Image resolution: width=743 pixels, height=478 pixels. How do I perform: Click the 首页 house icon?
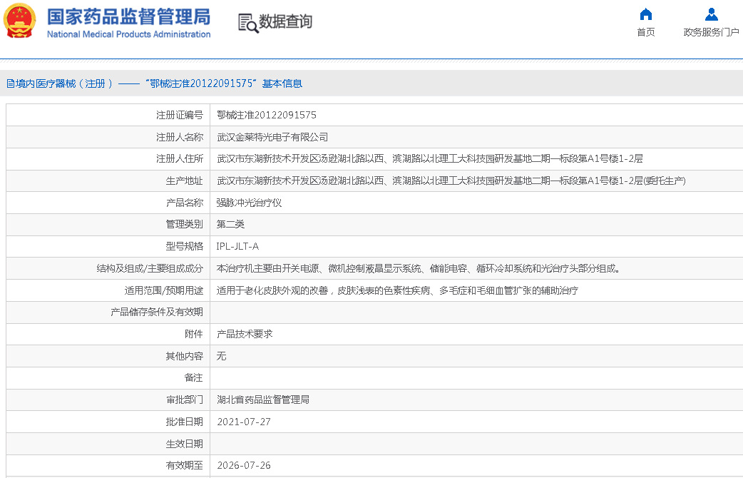pyautogui.click(x=646, y=14)
